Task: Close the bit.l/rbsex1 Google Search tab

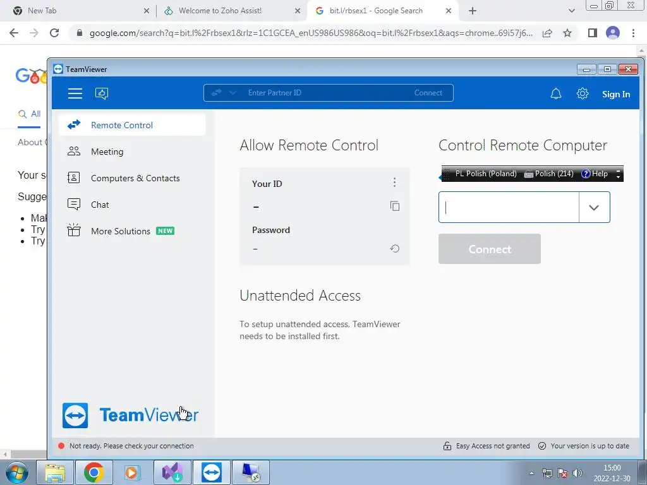Action: 449,11
